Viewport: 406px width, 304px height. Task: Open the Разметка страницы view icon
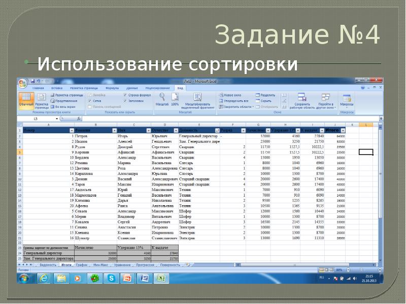click(x=42, y=100)
